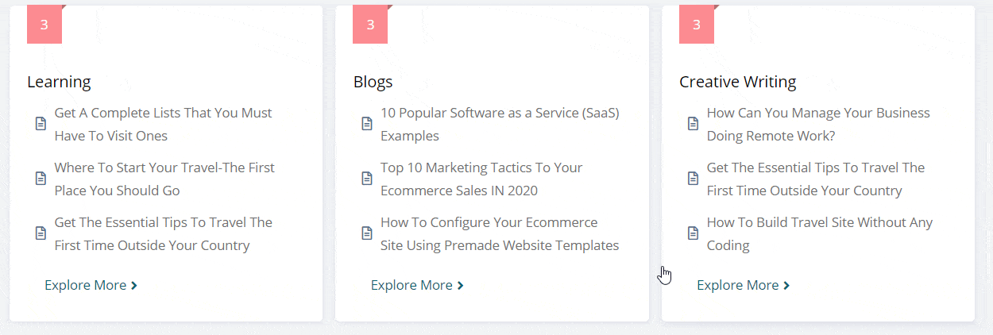Open the Creative Writing category heading

(x=738, y=82)
